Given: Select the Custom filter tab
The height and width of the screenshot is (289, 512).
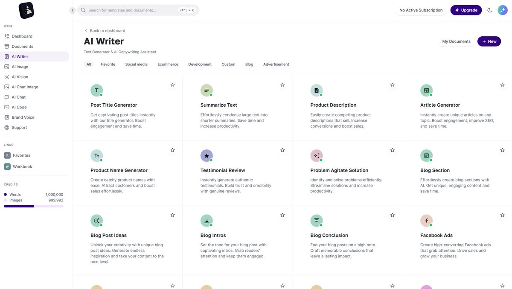Looking at the screenshot, I should coord(228,64).
